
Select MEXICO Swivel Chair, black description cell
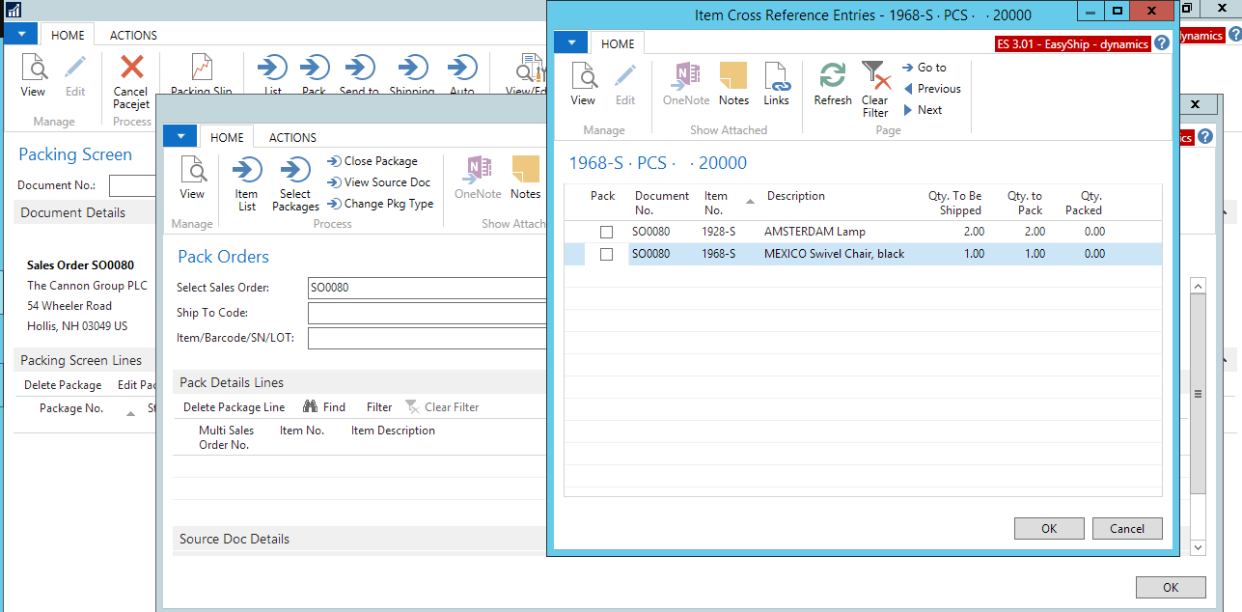[x=835, y=254]
